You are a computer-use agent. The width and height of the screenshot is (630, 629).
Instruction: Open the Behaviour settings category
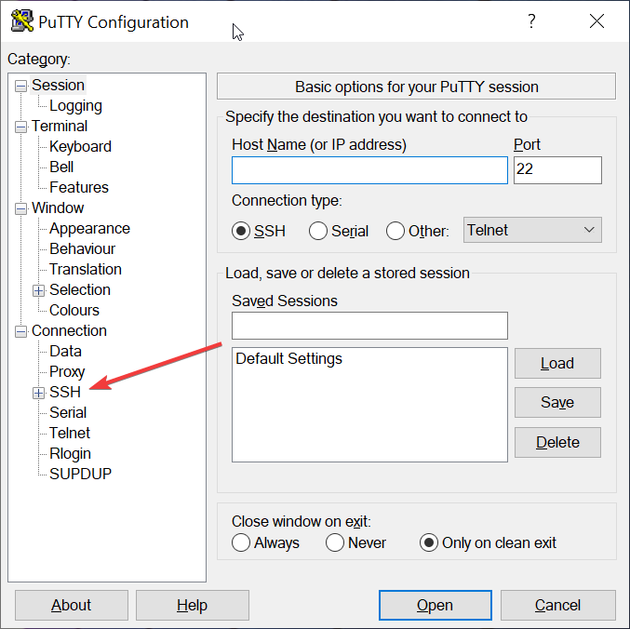pos(82,249)
